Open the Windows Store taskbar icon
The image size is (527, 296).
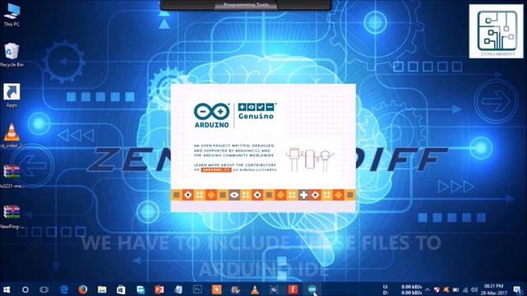click(x=121, y=289)
